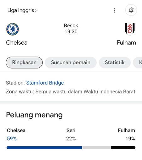Open the three-dot more options menu

click(x=114, y=10)
